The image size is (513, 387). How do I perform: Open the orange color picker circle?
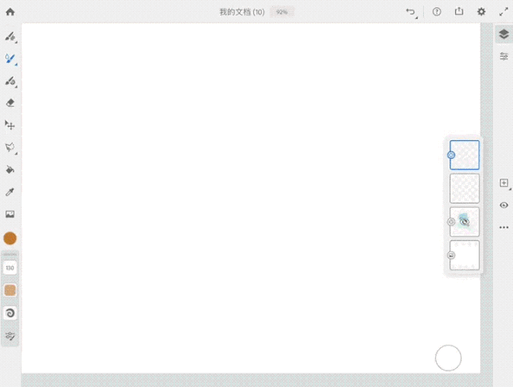point(10,239)
